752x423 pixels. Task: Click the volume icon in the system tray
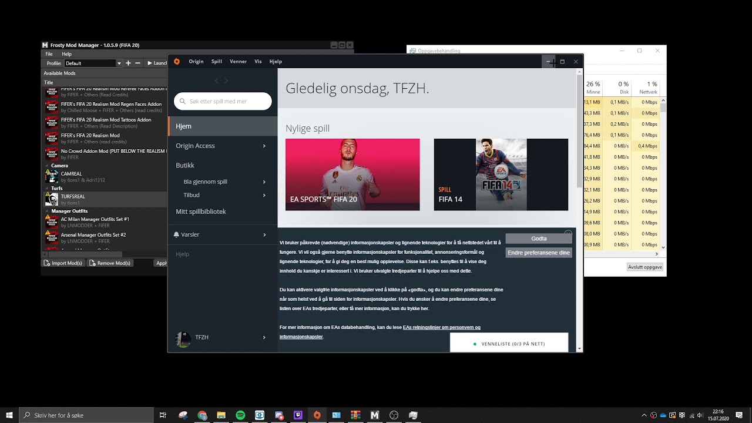coord(700,415)
